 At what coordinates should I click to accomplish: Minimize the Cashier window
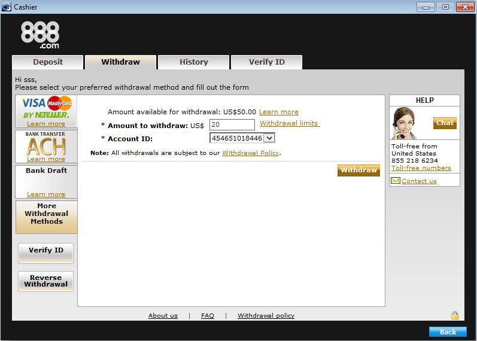click(x=426, y=7)
